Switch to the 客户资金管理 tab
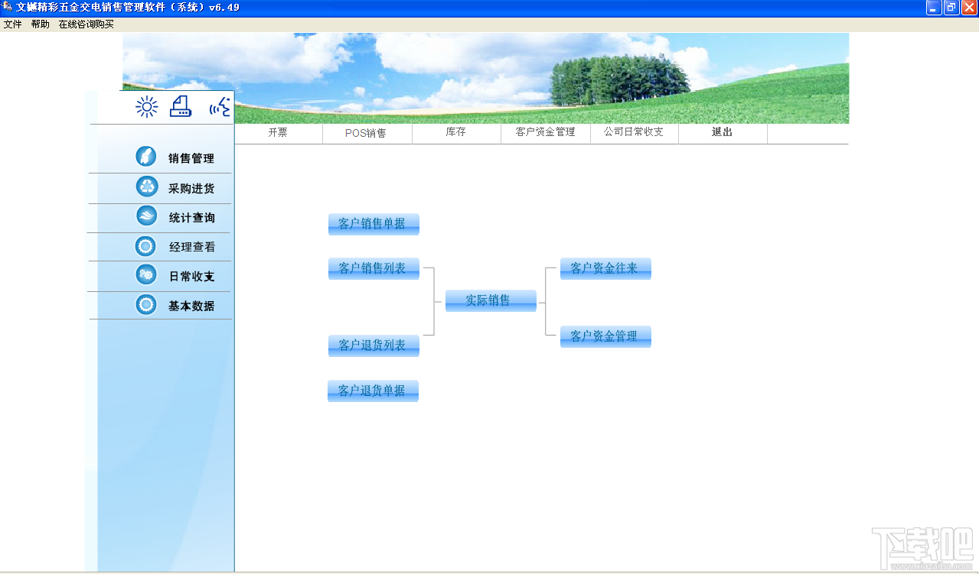Image resolution: width=979 pixels, height=574 pixels. click(x=546, y=132)
